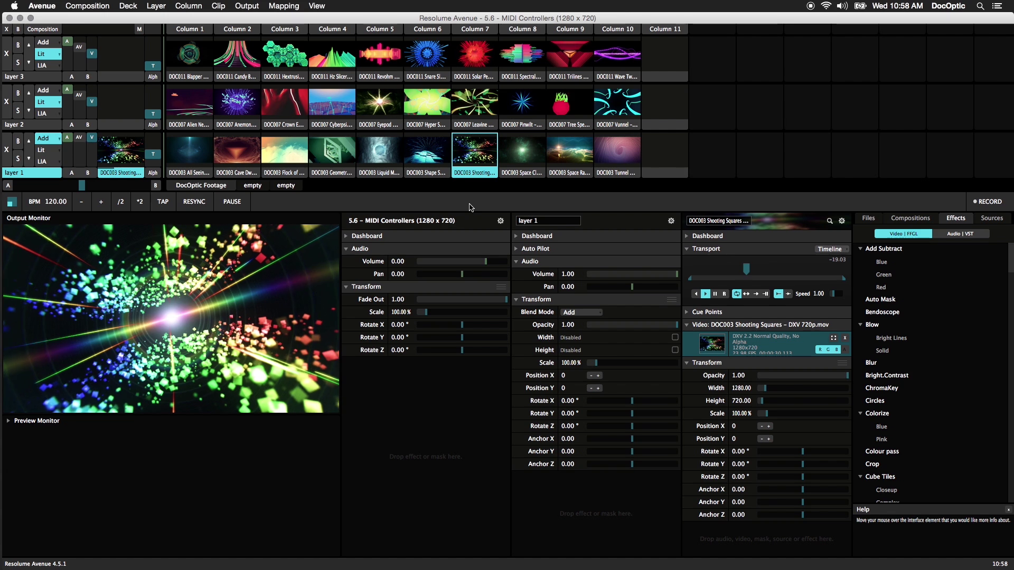The width and height of the screenshot is (1014, 570).
Task: Click RECORD button
Action: pos(988,202)
